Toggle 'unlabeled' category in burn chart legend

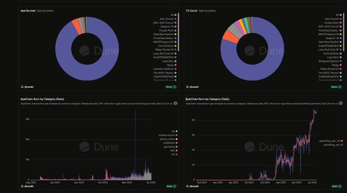[170, 143]
